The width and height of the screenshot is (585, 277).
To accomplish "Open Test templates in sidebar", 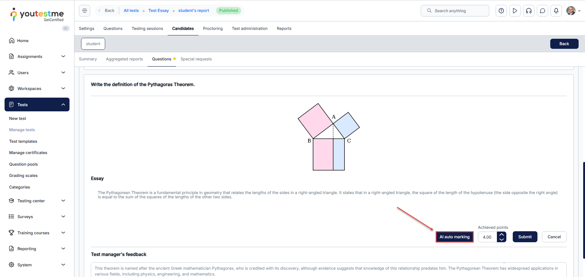I will [23, 141].
